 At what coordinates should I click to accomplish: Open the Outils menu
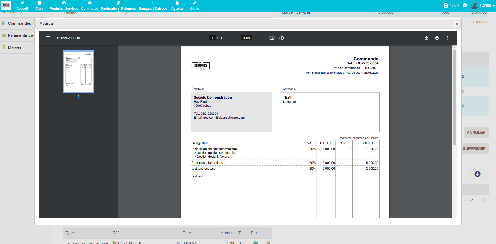coord(194,6)
